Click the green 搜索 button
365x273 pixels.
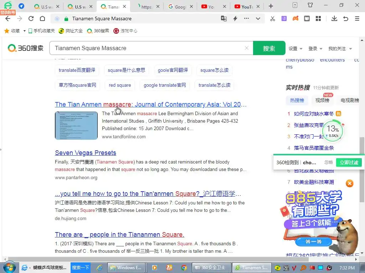tap(269, 48)
